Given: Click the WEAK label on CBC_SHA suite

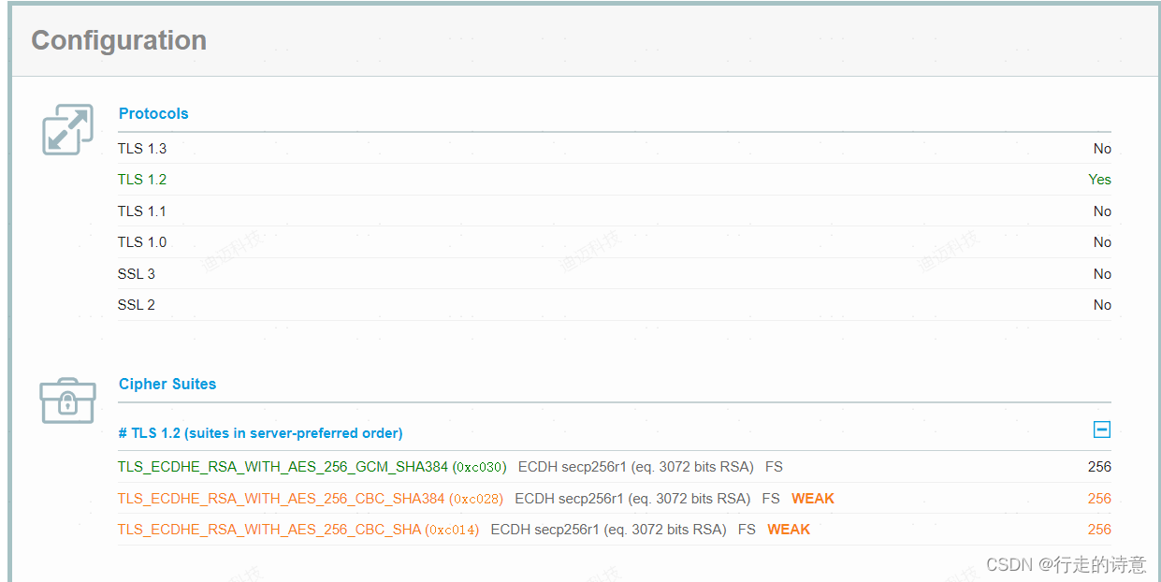Looking at the screenshot, I should pyautogui.click(x=788, y=529).
